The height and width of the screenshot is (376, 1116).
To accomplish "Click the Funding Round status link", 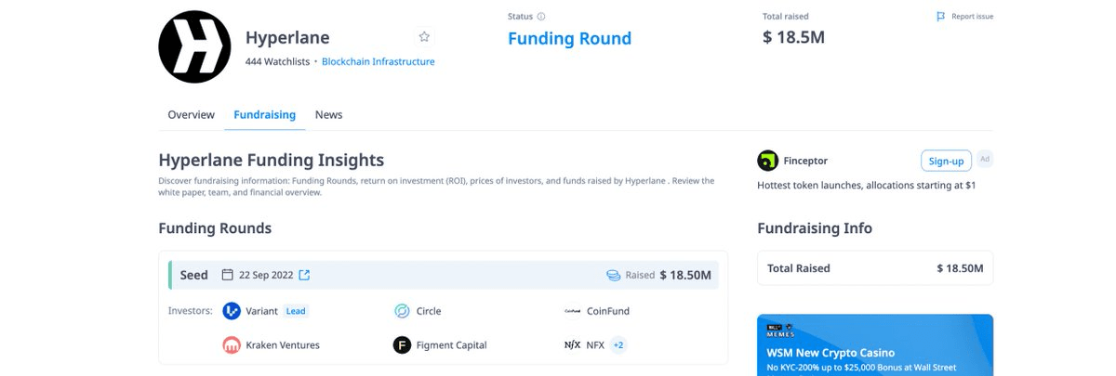I will click(x=569, y=39).
